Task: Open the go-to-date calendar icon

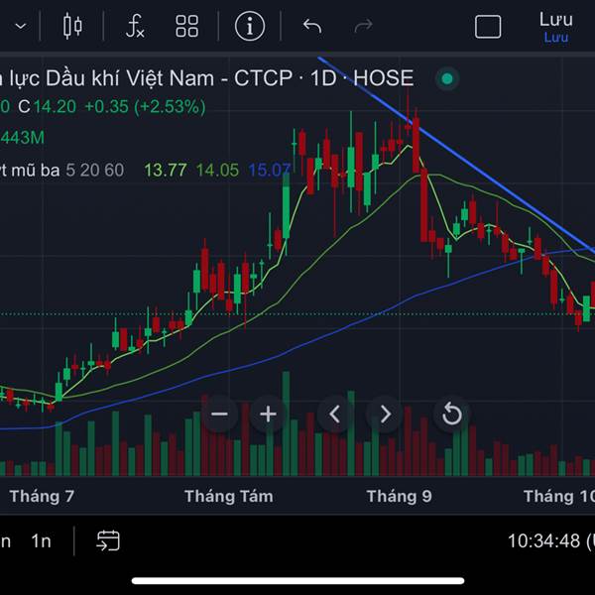Action: [x=108, y=540]
